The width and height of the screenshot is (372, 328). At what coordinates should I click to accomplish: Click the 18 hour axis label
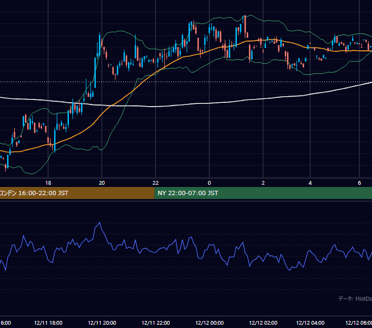pyautogui.click(x=48, y=183)
